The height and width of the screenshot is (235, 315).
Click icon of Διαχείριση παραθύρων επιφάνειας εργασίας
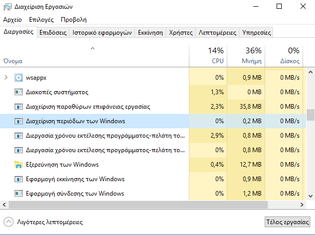pyautogui.click(x=19, y=107)
